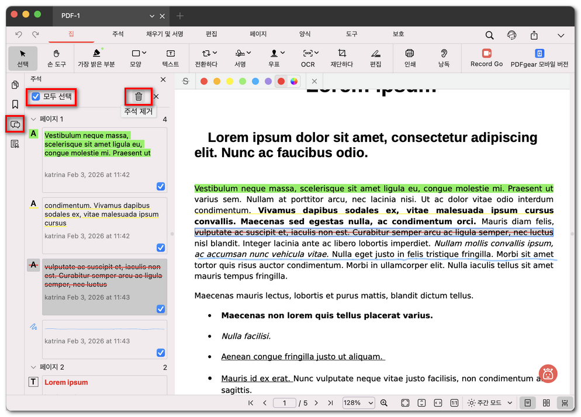Open the 보호 ribbon tab
Viewport: 581px width, 417px height.
point(398,34)
